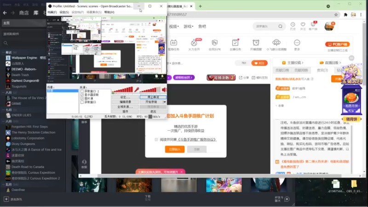Adjust OBS desktop audio volume meter
Screen dimensions: 368x207
[150, 89]
